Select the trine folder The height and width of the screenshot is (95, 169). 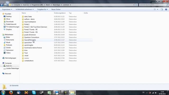click(26, 50)
